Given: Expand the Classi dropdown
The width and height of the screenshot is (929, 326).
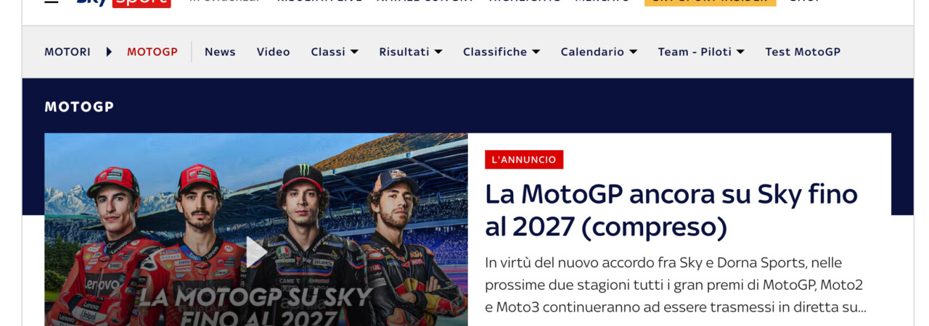Looking at the screenshot, I should coord(335,51).
